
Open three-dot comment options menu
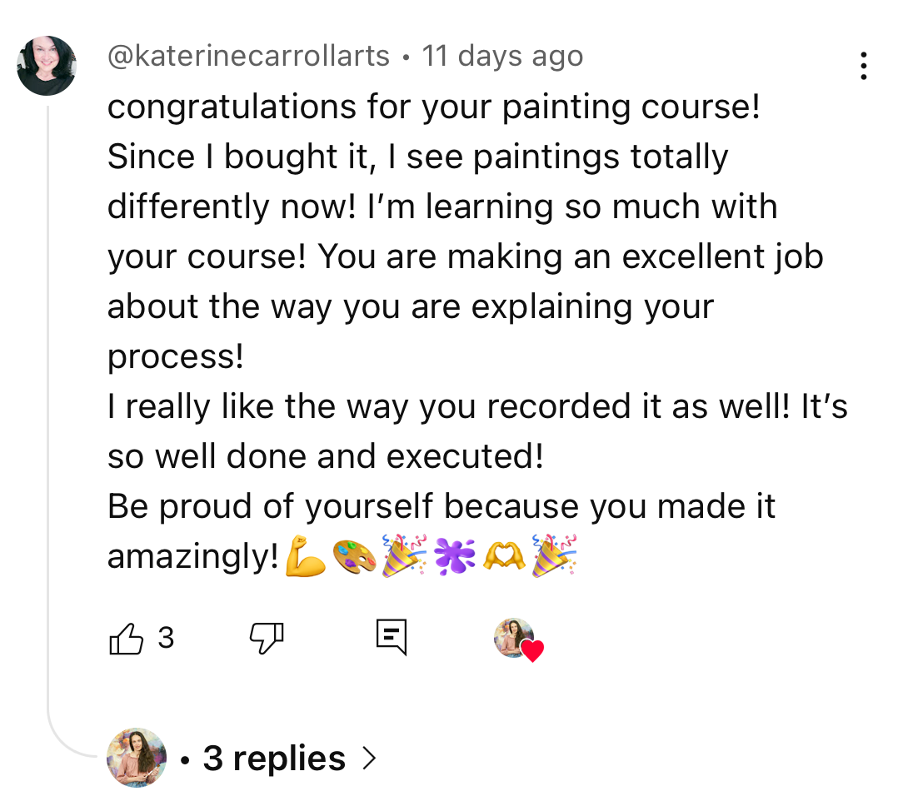864,67
